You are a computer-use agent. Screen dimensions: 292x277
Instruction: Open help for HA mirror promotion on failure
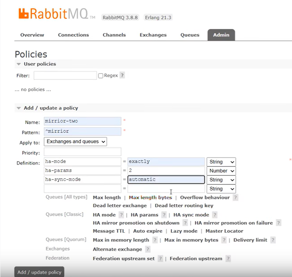click(279, 223)
